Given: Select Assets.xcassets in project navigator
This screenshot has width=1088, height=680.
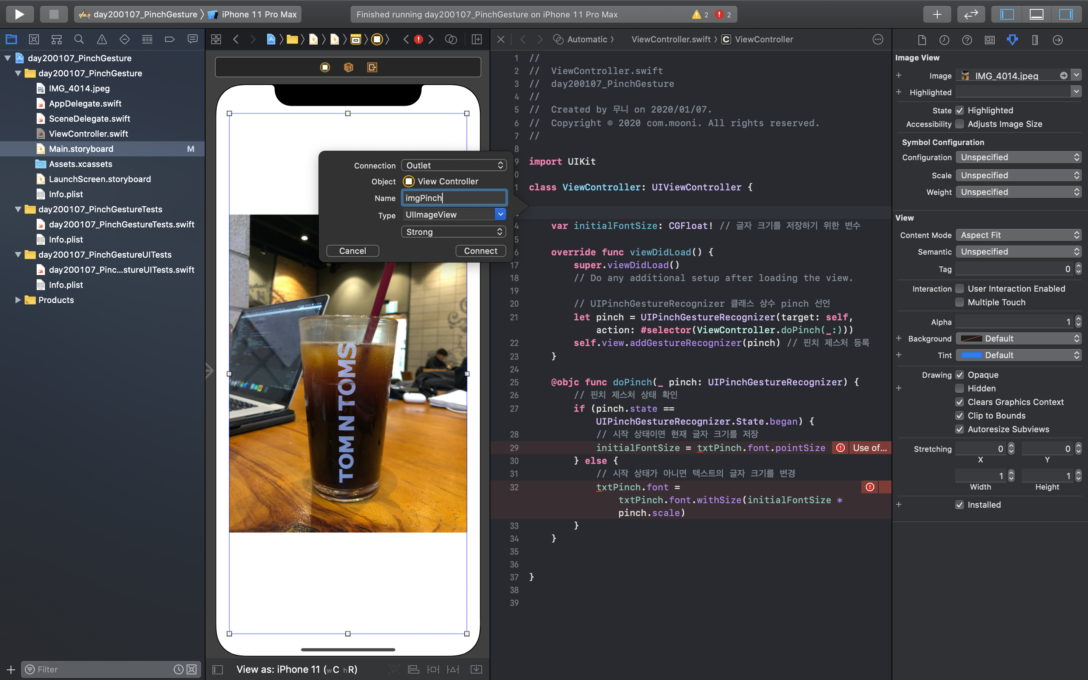Looking at the screenshot, I should pos(80,164).
